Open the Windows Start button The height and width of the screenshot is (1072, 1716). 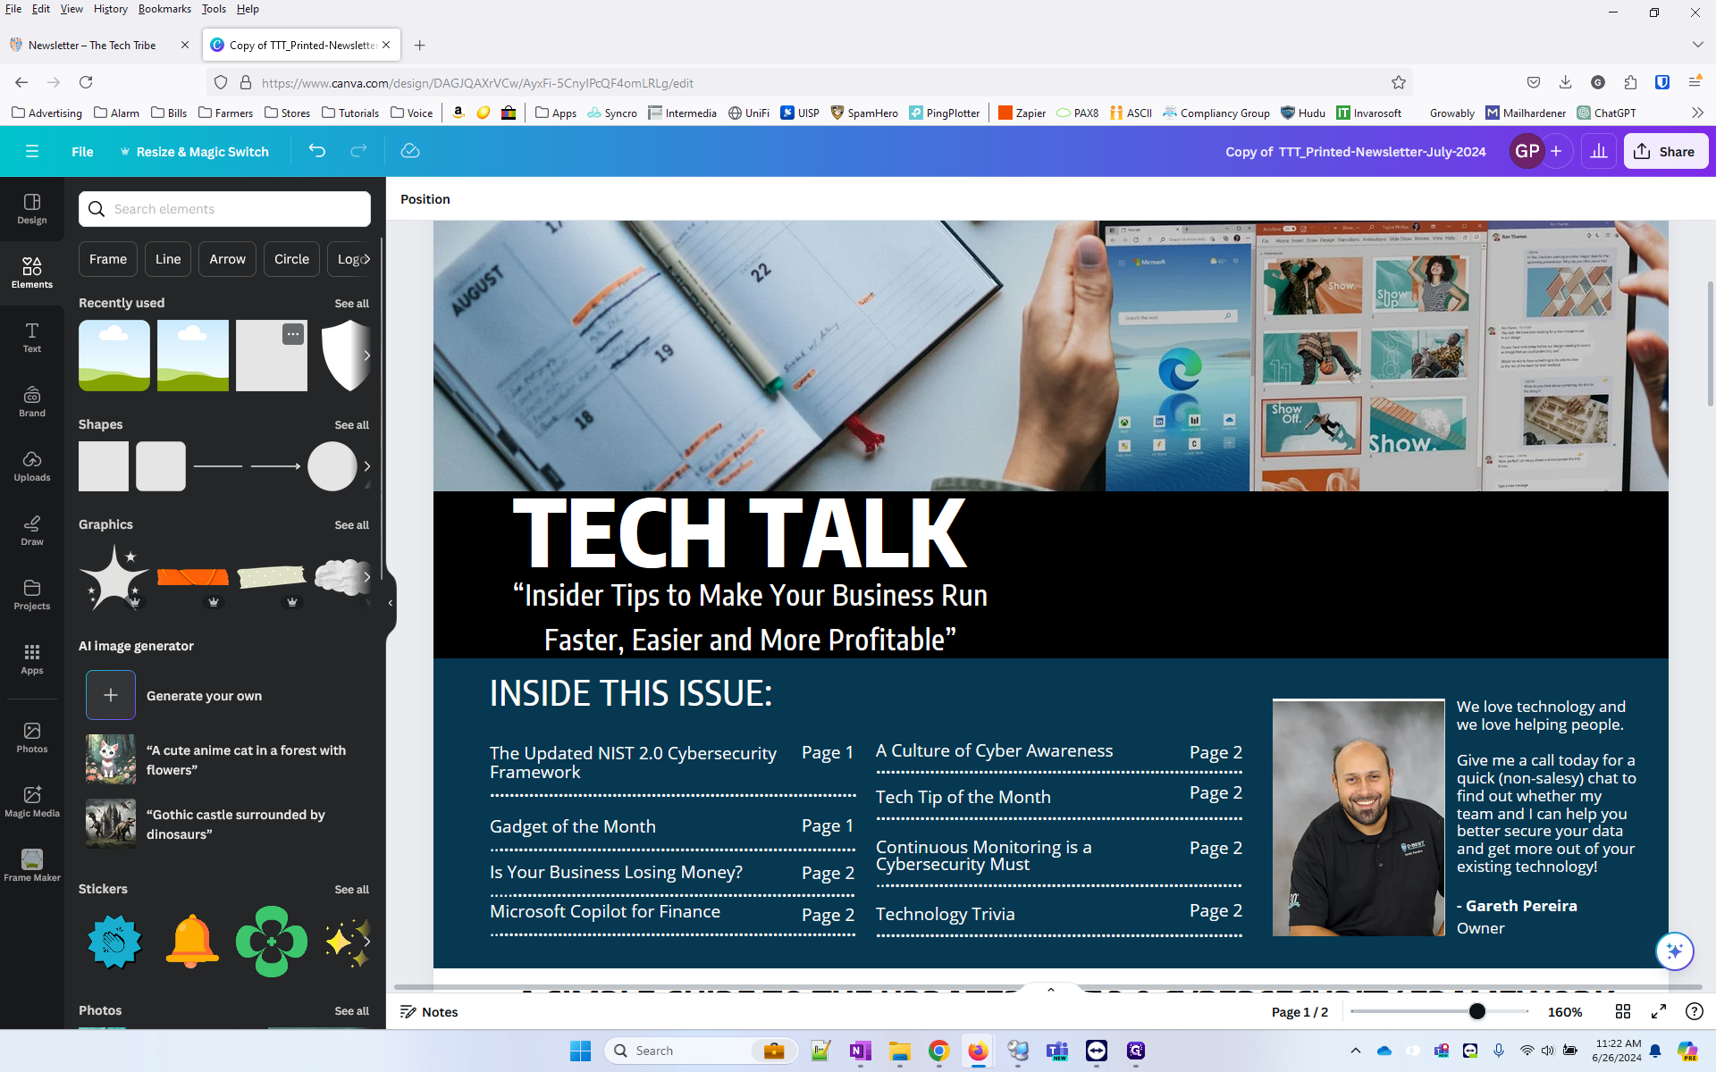[x=580, y=1051]
